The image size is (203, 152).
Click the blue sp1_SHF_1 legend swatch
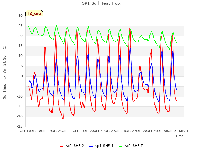pyautogui.click(x=91, y=146)
